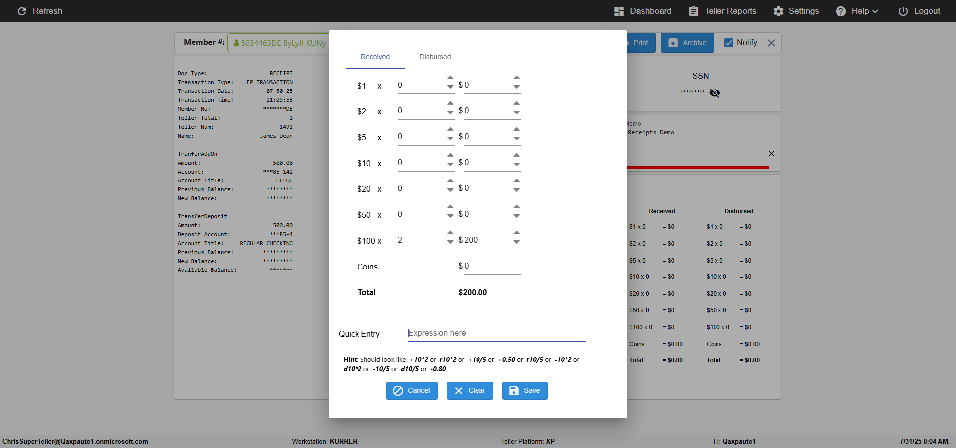956x448 pixels.
Task: Click the Refresh icon in top bar
Action: coord(22,11)
